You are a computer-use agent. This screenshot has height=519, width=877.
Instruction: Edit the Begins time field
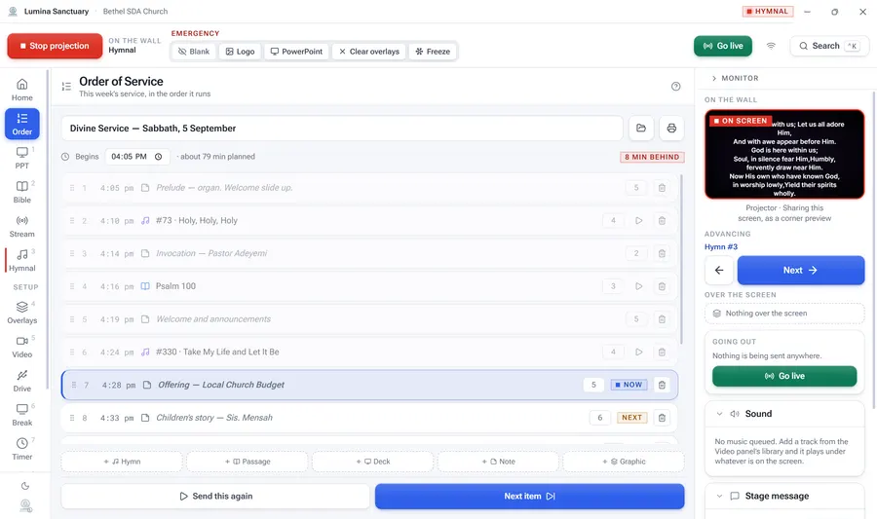point(137,157)
